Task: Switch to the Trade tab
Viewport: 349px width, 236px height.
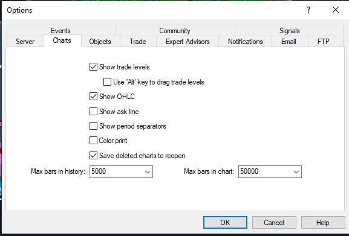Action: point(138,42)
